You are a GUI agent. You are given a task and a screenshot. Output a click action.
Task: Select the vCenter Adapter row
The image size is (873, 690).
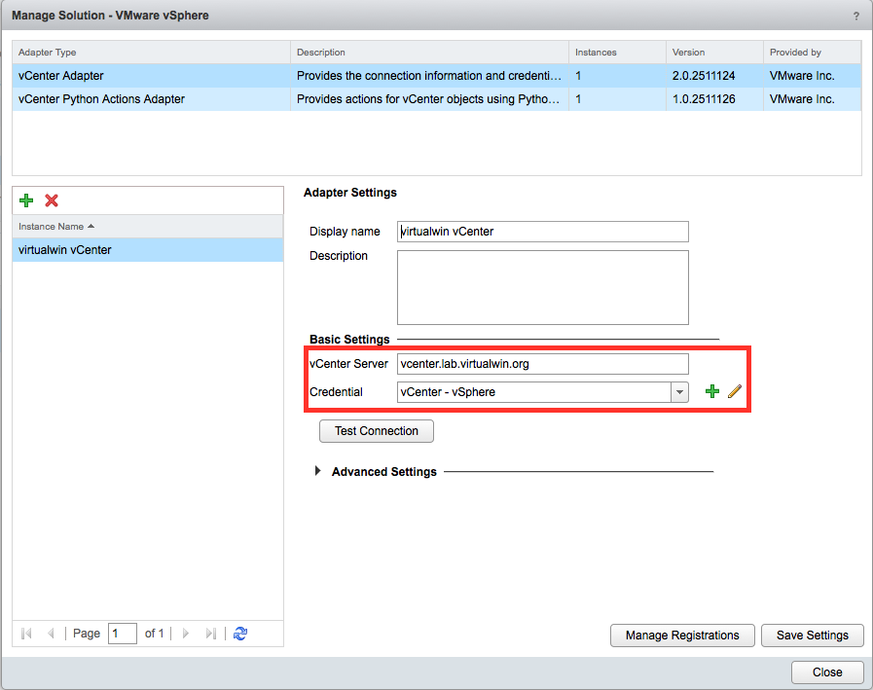pyautogui.click(x=437, y=76)
